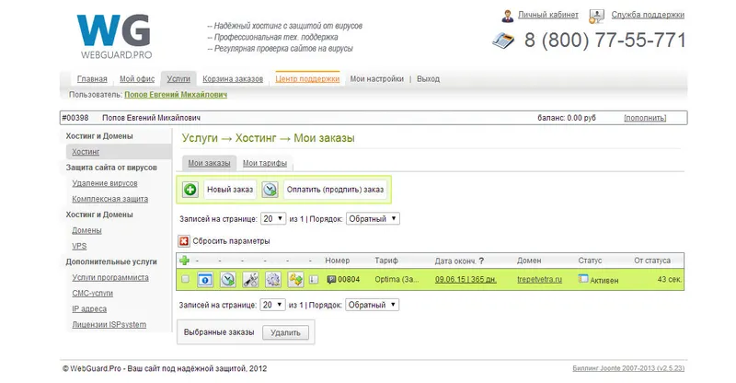
Task: Click user name link Попов Евгений Михайлович
Action: click(176, 95)
